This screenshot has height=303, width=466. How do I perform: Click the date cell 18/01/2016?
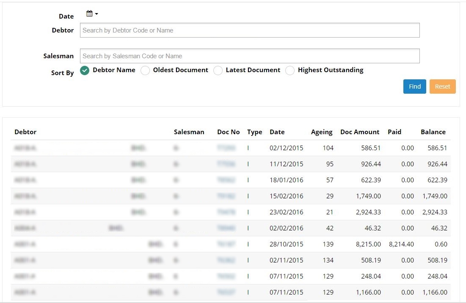click(x=286, y=180)
